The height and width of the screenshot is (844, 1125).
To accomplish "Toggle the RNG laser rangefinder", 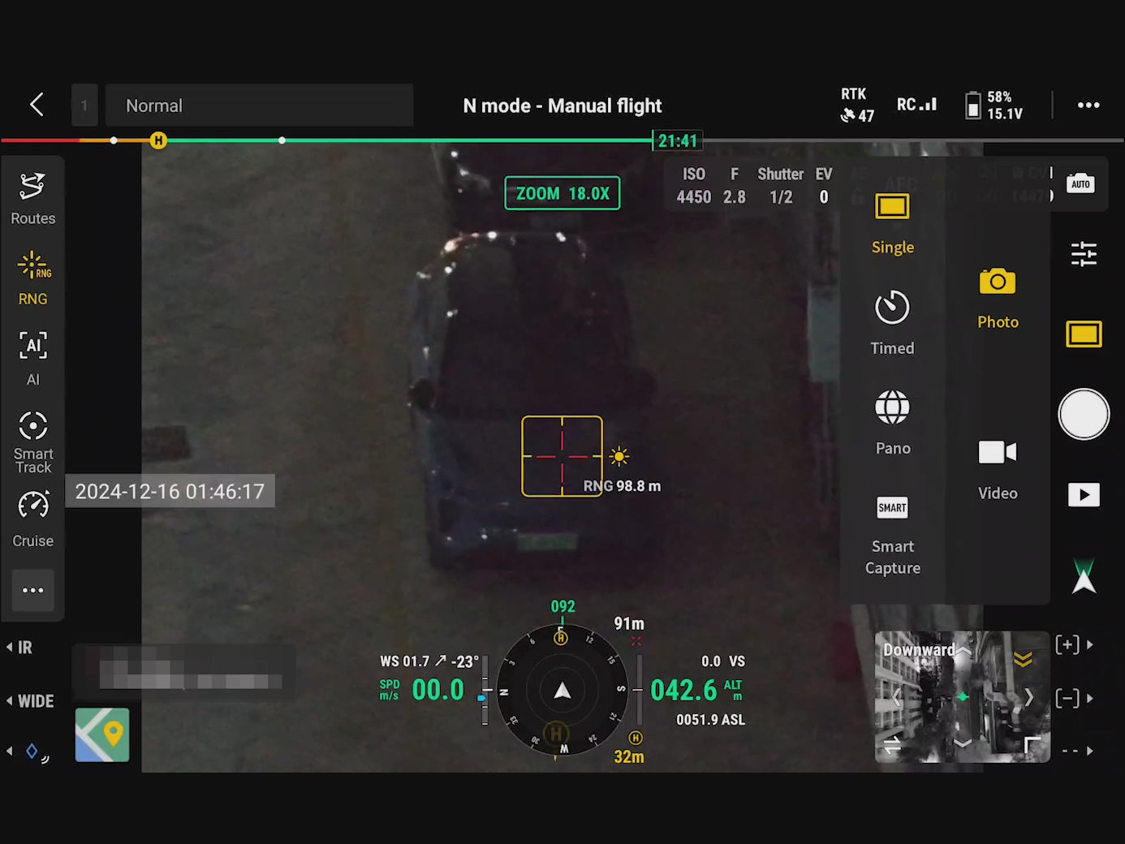I will tap(32, 278).
